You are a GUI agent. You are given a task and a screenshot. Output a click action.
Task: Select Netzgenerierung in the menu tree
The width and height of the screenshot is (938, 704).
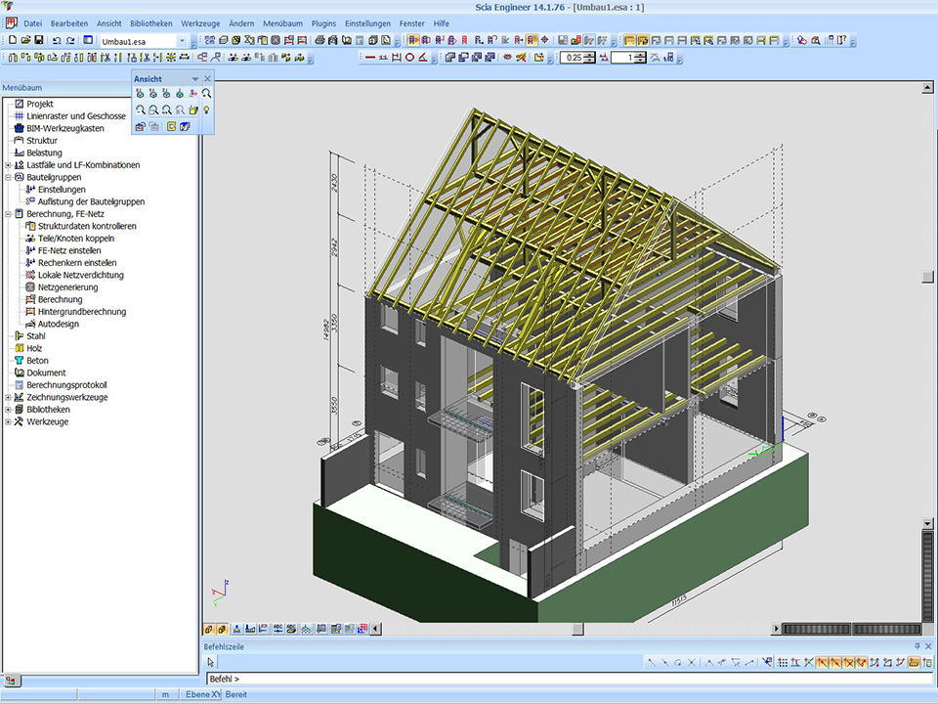[x=67, y=287]
